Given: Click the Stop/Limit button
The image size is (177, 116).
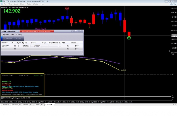Looking at the screenshot, I should tap(8, 39).
